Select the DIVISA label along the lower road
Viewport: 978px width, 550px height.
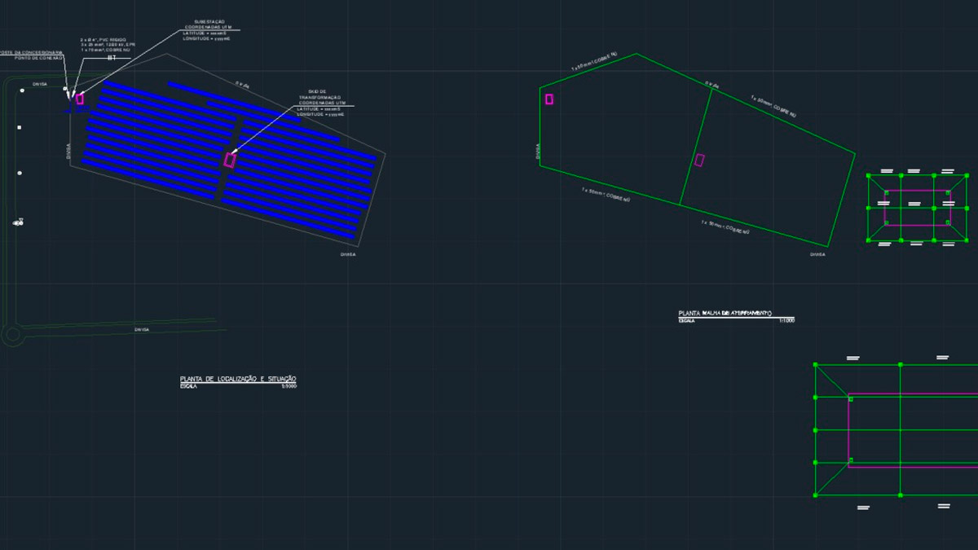(x=142, y=329)
